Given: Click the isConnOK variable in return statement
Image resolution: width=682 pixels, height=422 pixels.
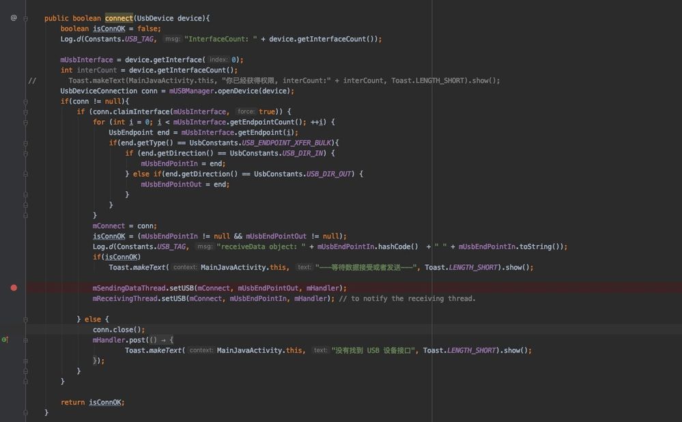Looking at the screenshot, I should (x=106, y=402).
